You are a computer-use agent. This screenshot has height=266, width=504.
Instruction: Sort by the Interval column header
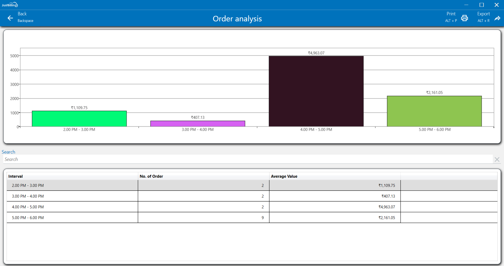coord(15,176)
